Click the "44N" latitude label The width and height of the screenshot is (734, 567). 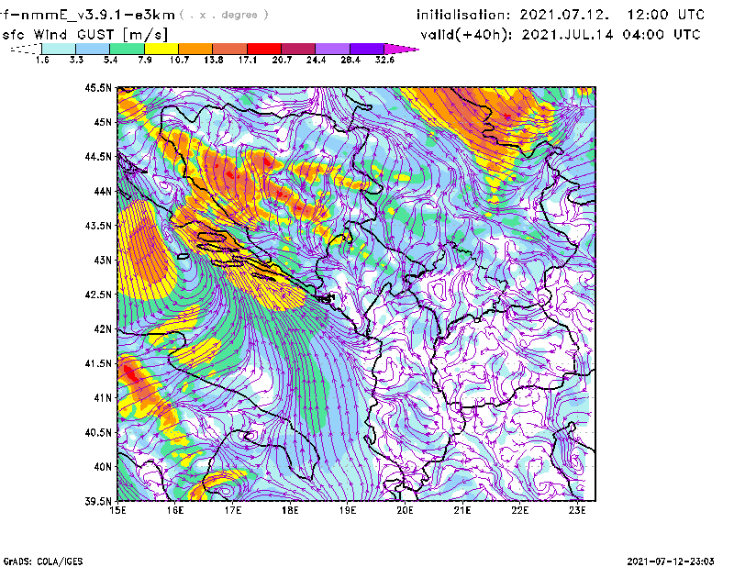pyautogui.click(x=103, y=191)
